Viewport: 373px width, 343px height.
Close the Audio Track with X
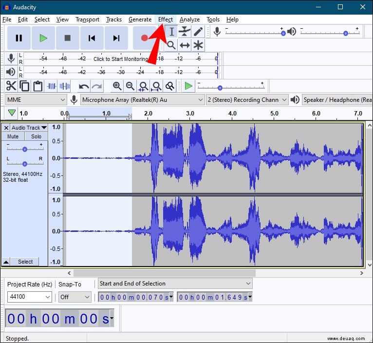tap(6, 128)
